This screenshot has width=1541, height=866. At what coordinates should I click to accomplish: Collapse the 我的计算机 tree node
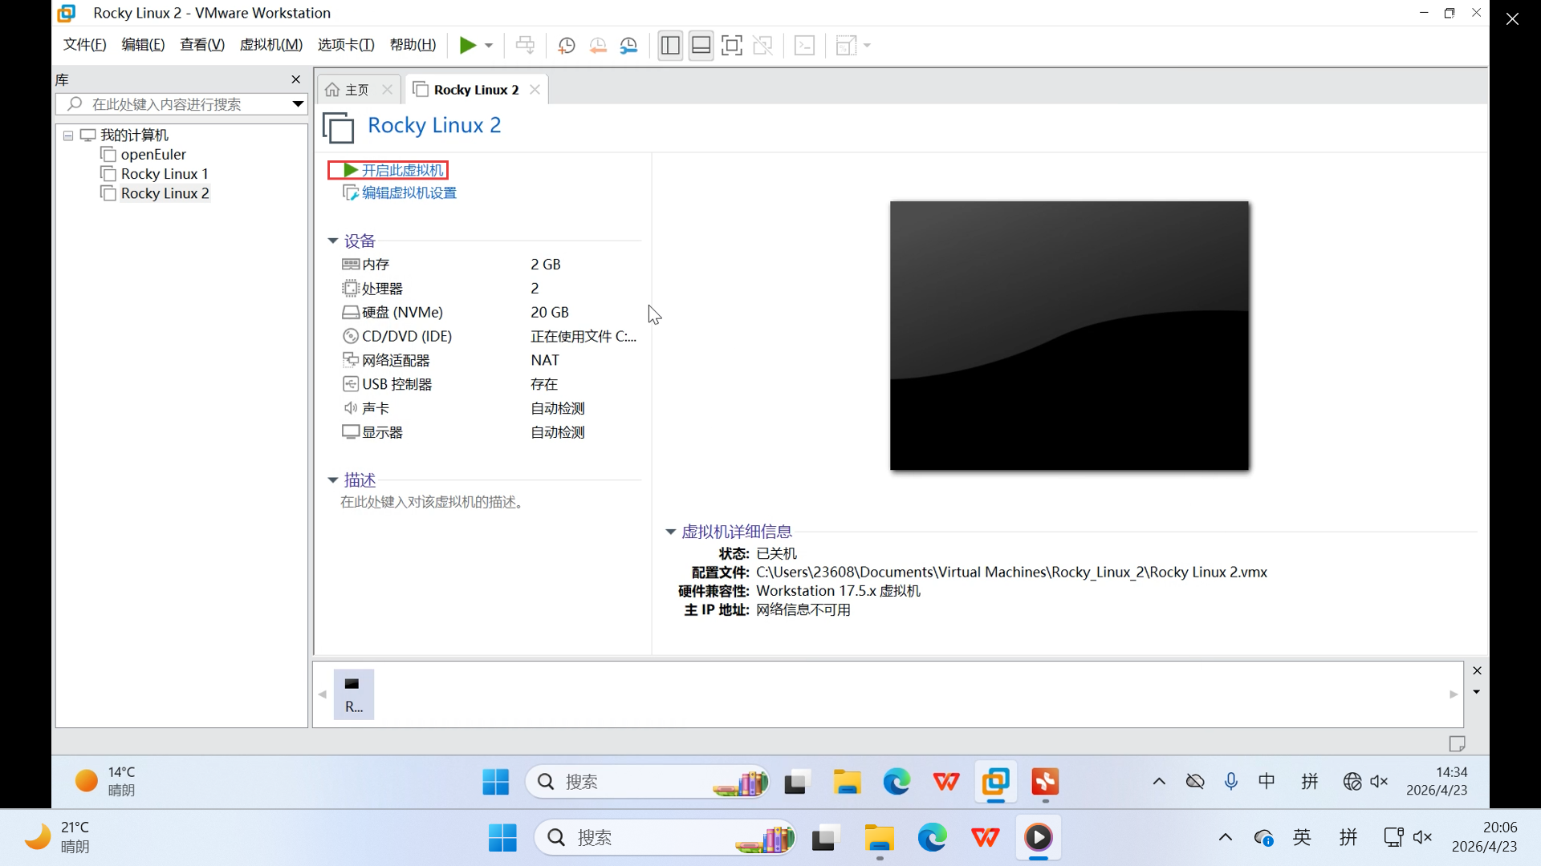tap(68, 136)
